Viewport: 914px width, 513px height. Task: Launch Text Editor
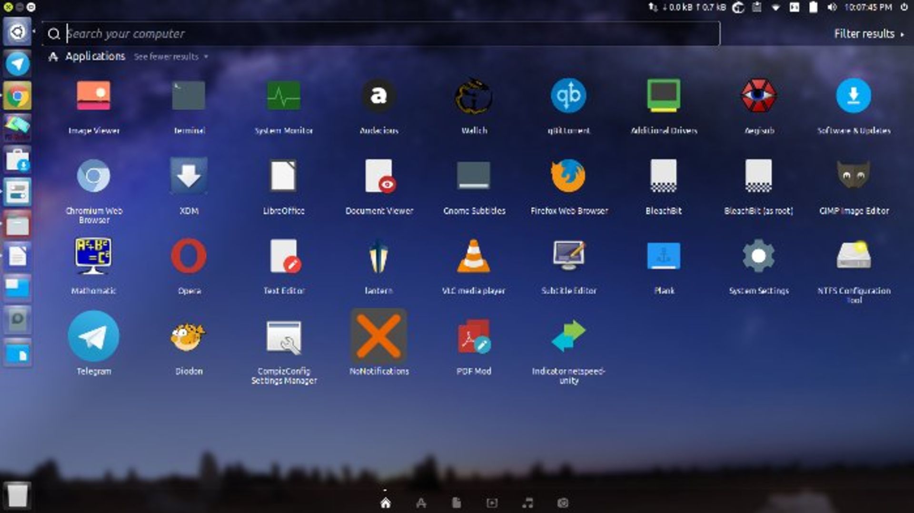pyautogui.click(x=285, y=256)
